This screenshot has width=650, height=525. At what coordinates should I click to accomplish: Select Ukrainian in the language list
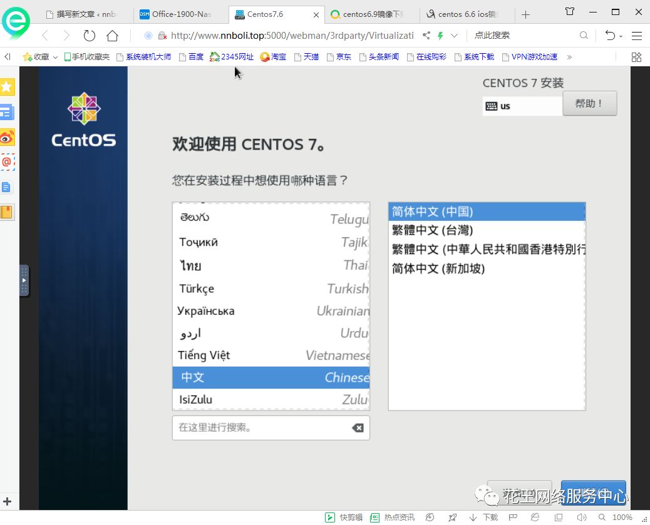pos(271,311)
